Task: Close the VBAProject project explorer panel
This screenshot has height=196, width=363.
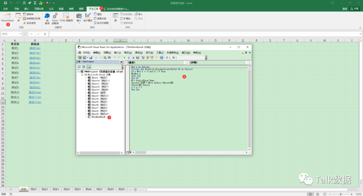Action: click(x=121, y=62)
